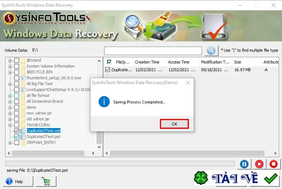
Task: Click the new yahoo jar folder icon
Action: point(23,113)
